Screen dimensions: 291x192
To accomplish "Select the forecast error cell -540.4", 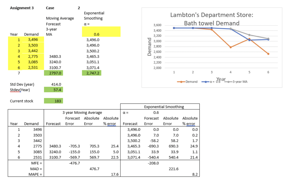I will pos(153,157).
